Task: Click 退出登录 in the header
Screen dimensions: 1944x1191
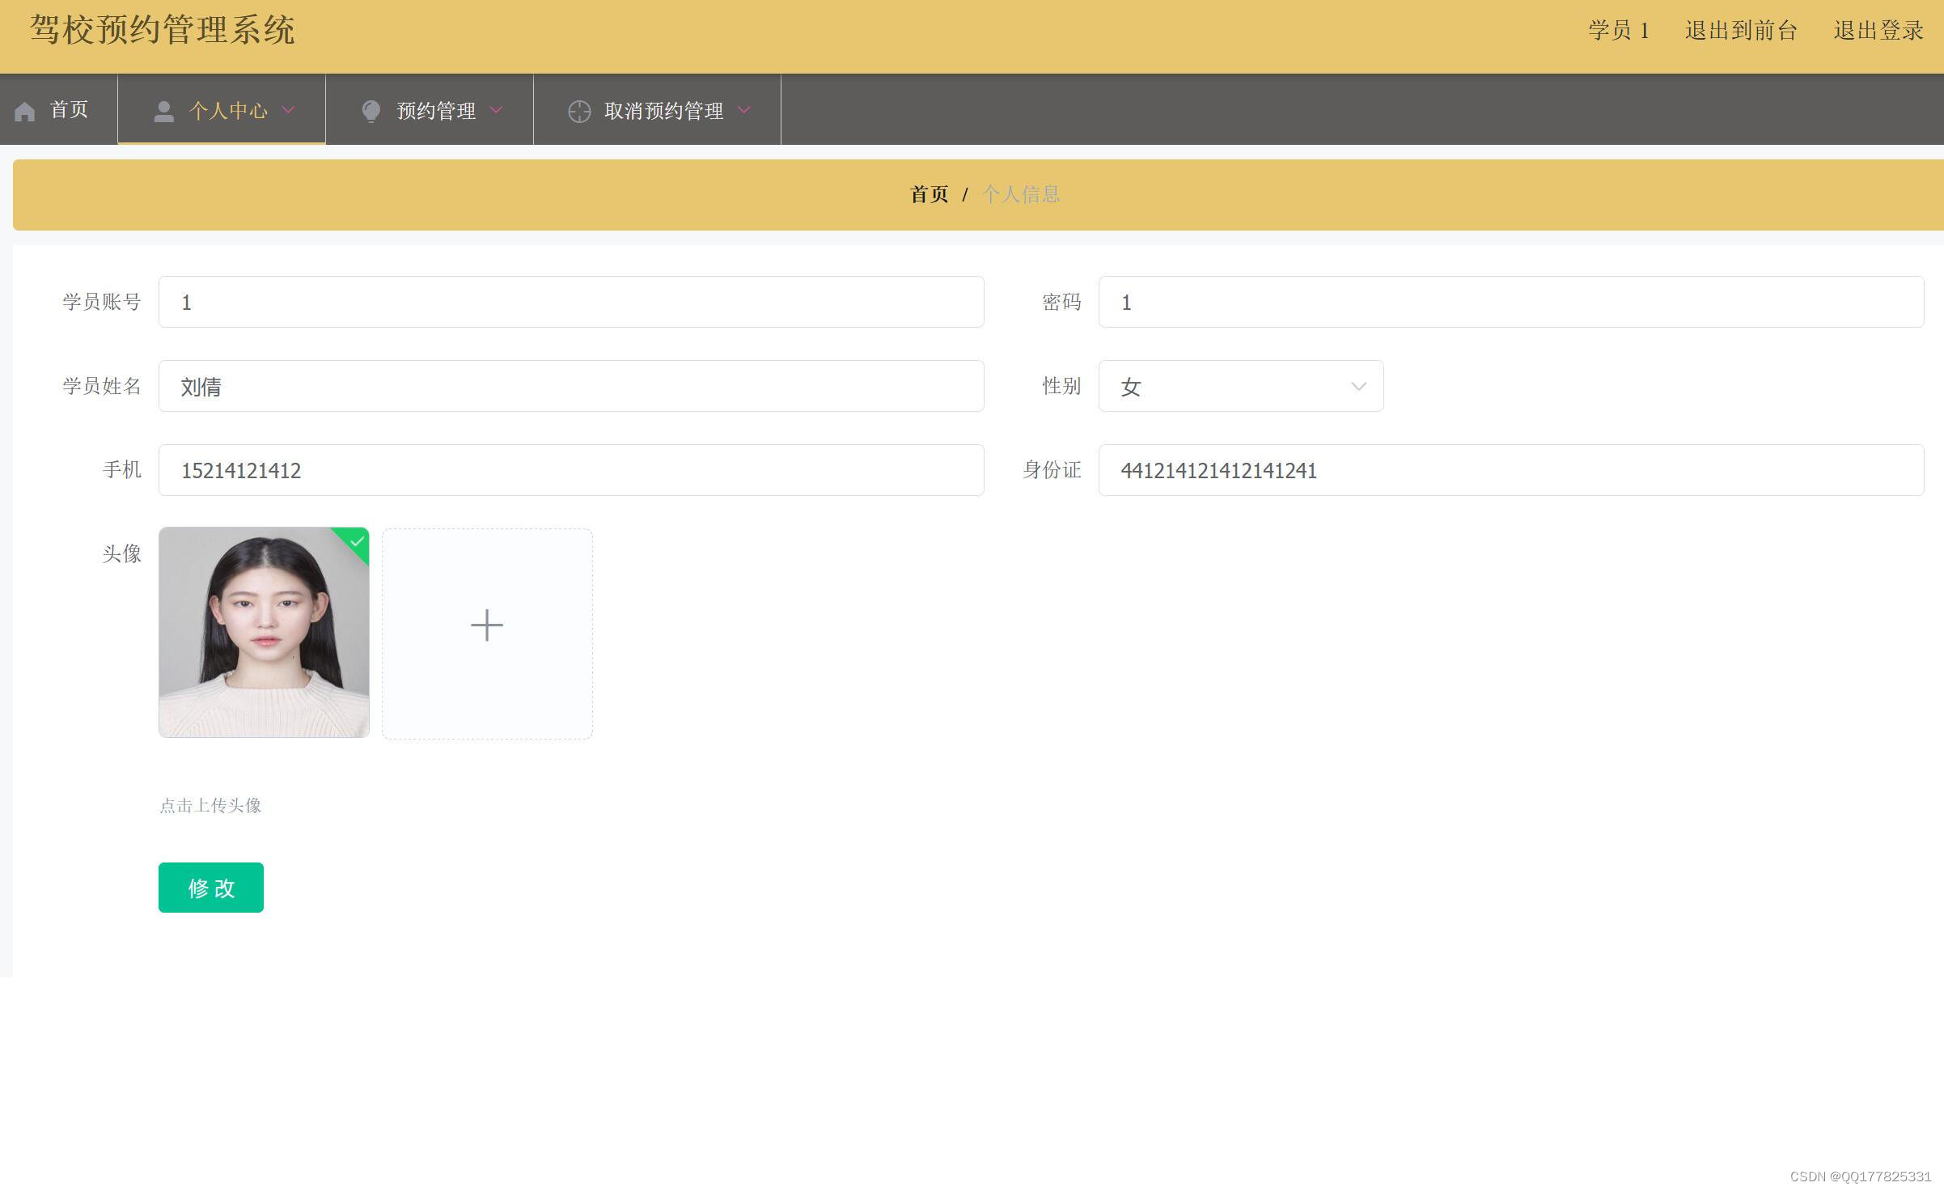Action: pyautogui.click(x=1878, y=31)
